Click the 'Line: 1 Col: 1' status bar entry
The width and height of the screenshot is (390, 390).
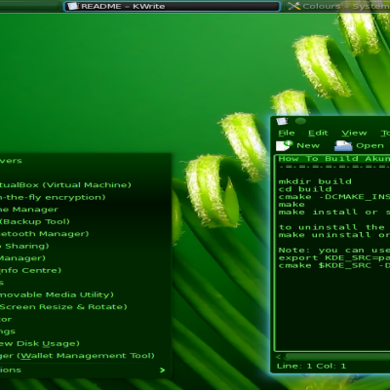pyautogui.click(x=311, y=366)
